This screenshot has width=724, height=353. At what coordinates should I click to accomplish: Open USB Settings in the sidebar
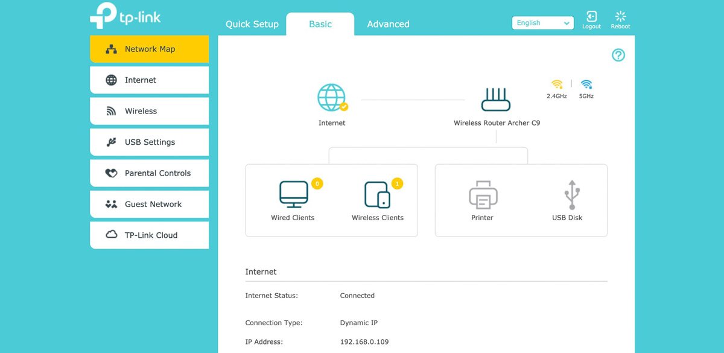click(x=149, y=142)
